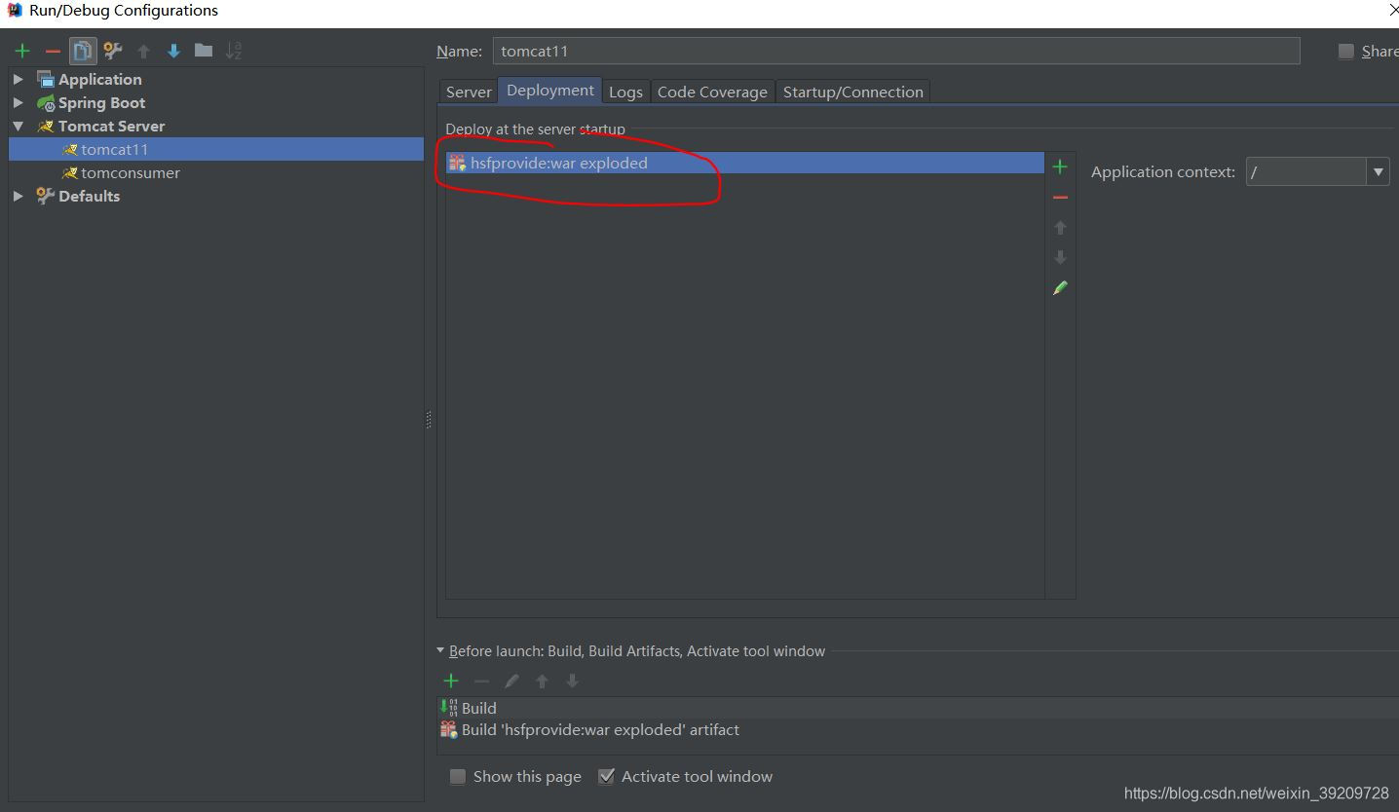Remove selected configuration with red minus
The height and width of the screenshot is (812, 1399).
click(53, 51)
